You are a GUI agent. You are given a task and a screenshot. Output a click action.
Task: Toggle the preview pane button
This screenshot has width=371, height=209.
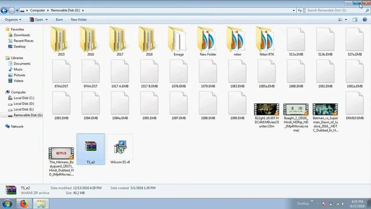click(355, 20)
